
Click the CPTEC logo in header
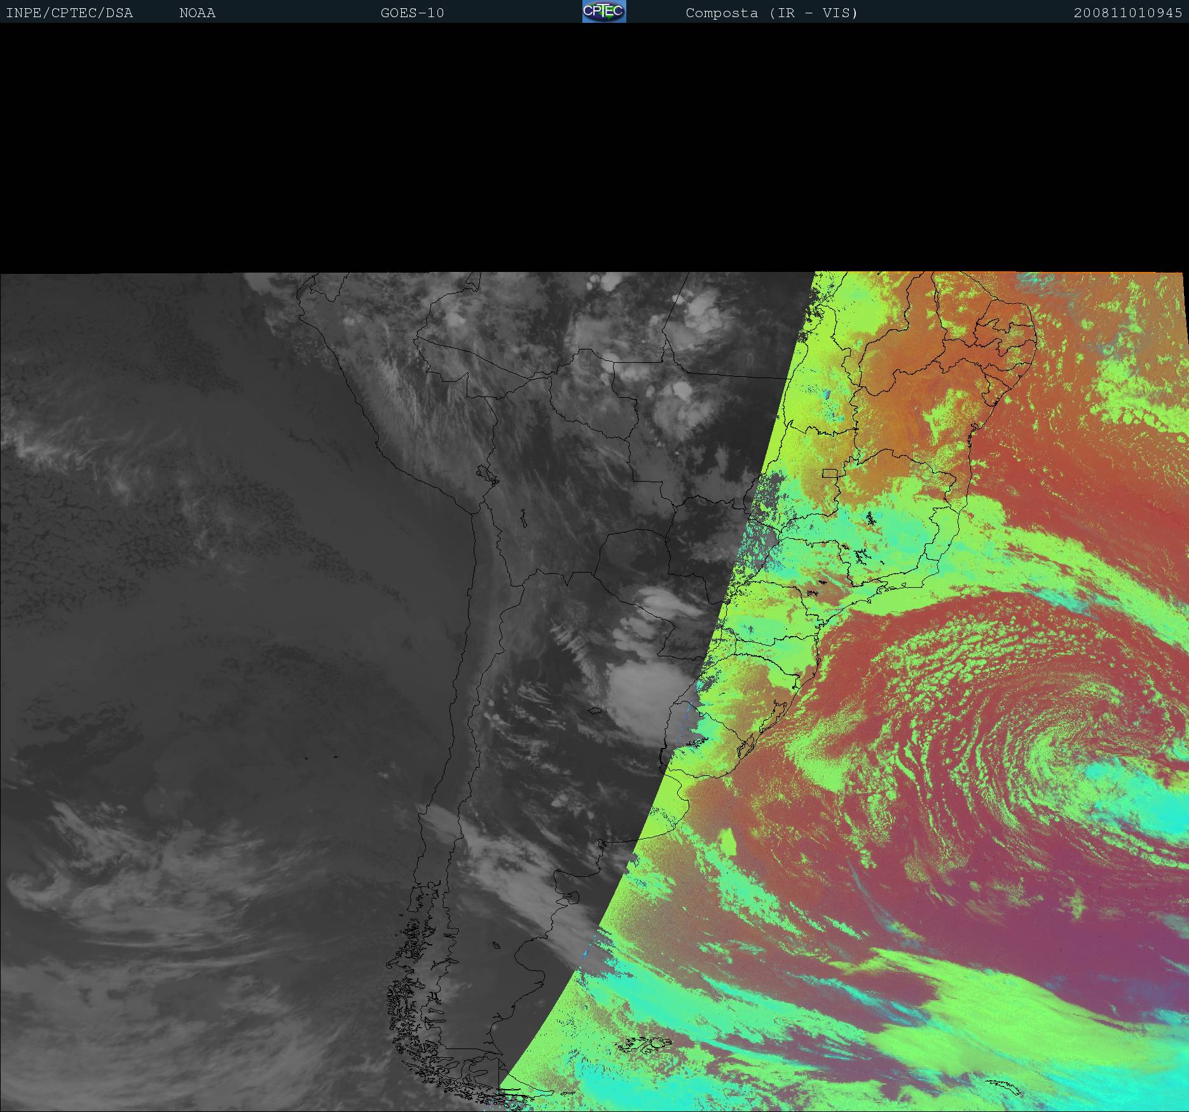point(603,11)
